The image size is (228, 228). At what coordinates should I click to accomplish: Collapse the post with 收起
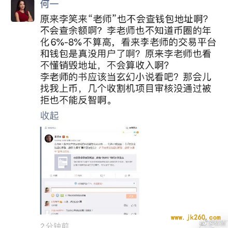(x=50, y=115)
